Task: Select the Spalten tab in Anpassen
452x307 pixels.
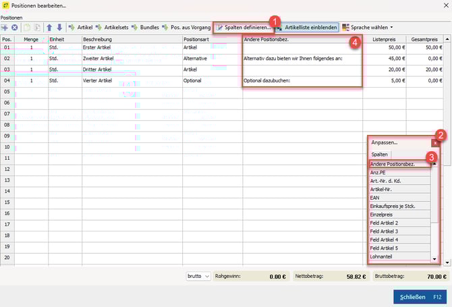Action: (380, 155)
